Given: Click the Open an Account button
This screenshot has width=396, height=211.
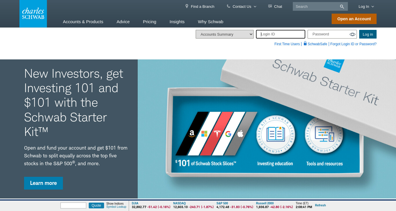Looking at the screenshot, I should point(354,19).
